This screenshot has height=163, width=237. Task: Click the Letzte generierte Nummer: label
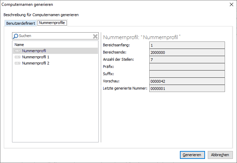(x=125, y=88)
